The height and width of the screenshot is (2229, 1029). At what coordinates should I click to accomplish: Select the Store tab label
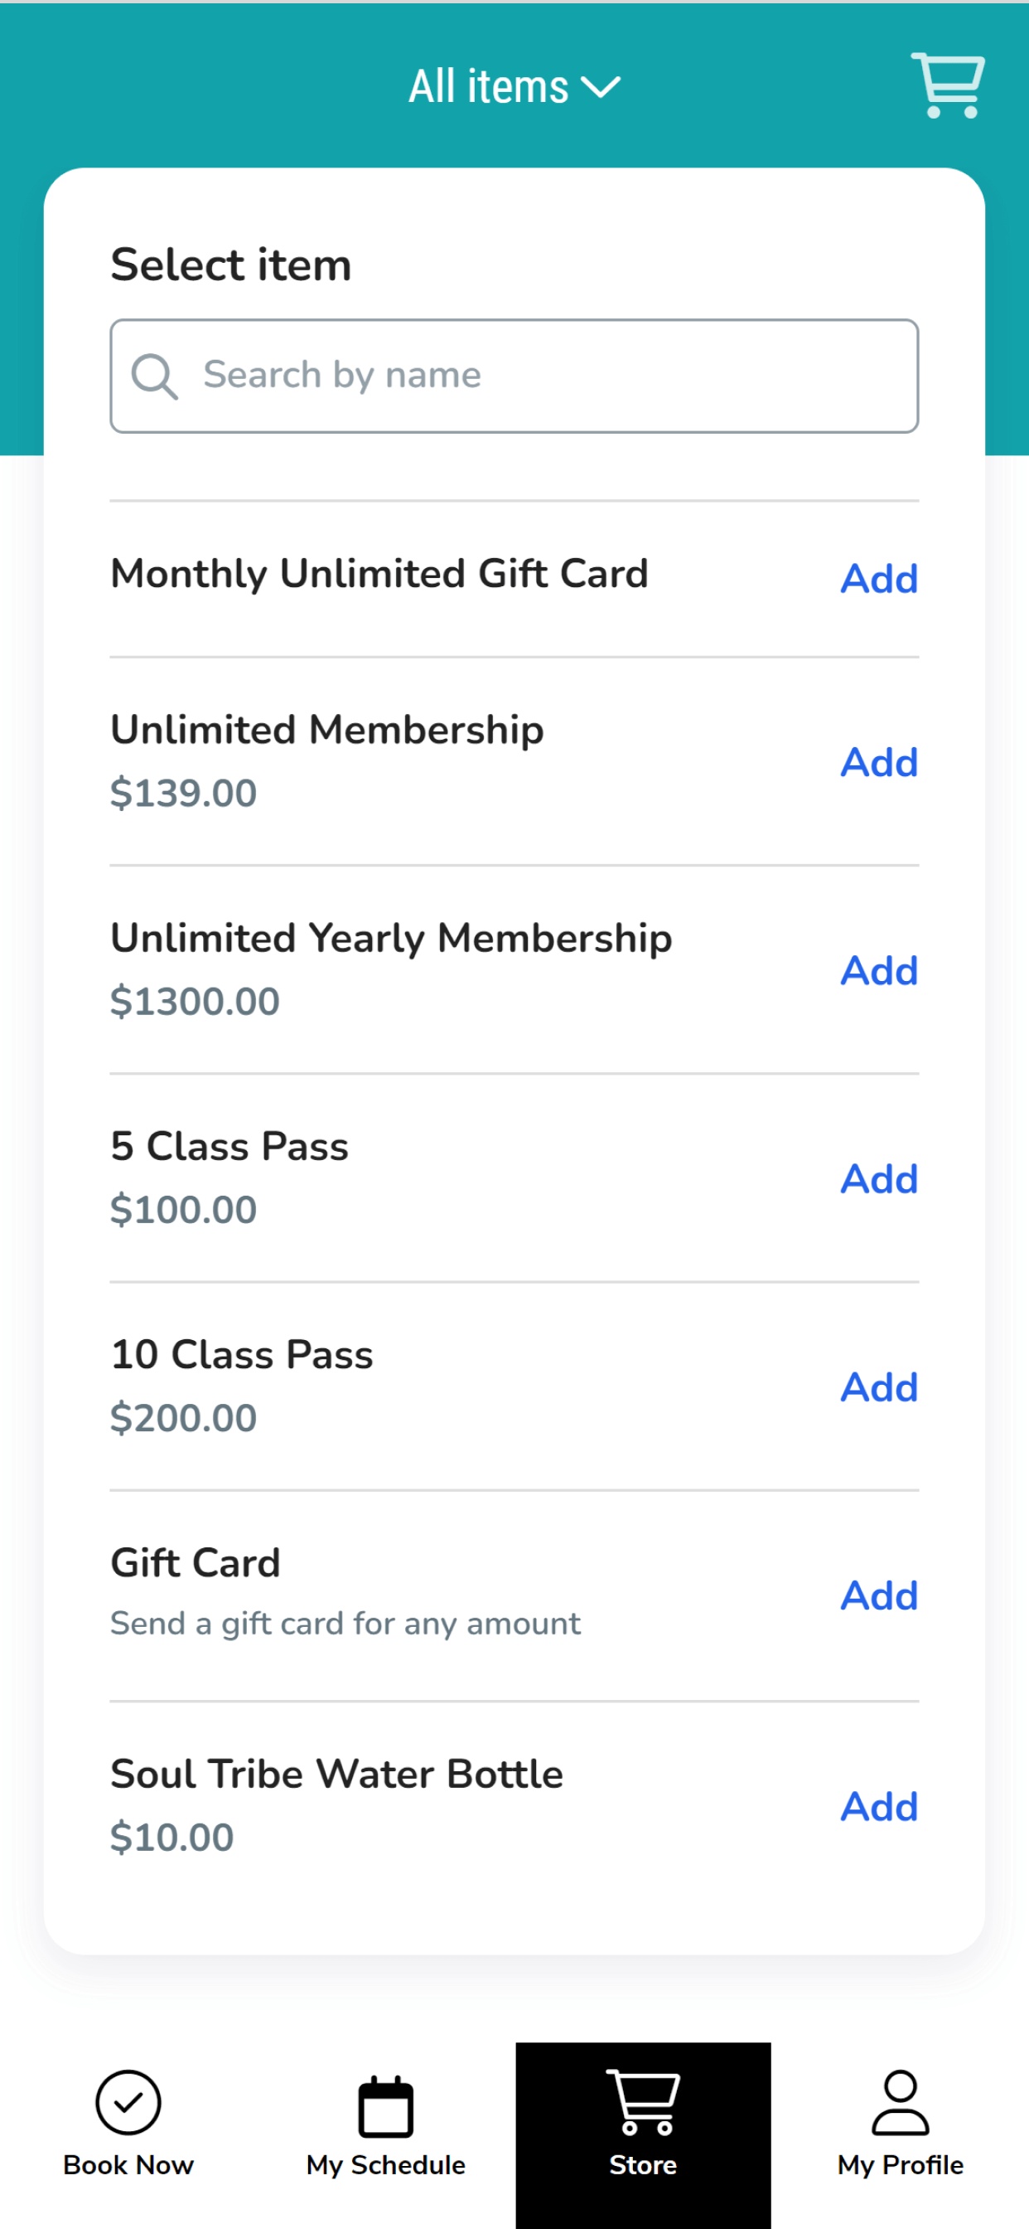coord(642,2165)
